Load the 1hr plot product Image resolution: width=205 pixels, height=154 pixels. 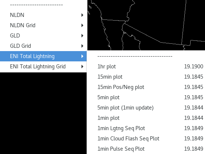pyautogui.click(x=146, y=67)
